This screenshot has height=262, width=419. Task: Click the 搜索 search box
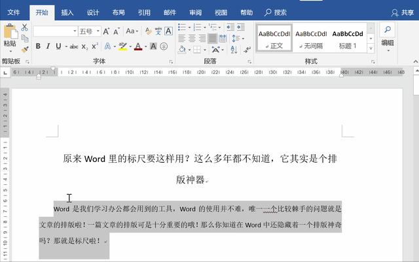276,12
